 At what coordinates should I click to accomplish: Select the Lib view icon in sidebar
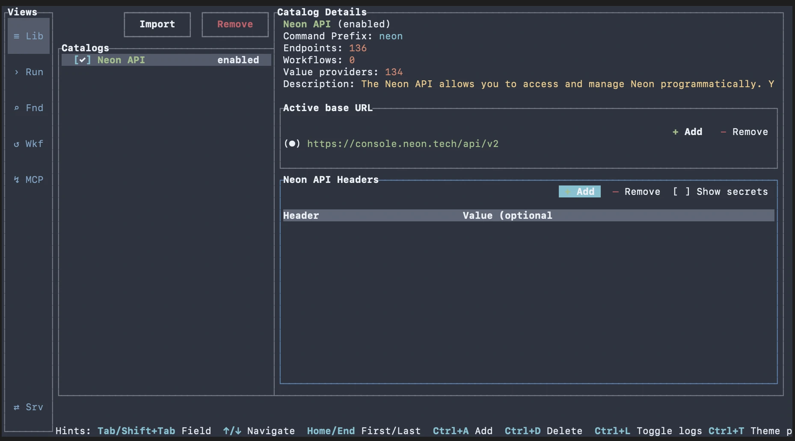28,36
